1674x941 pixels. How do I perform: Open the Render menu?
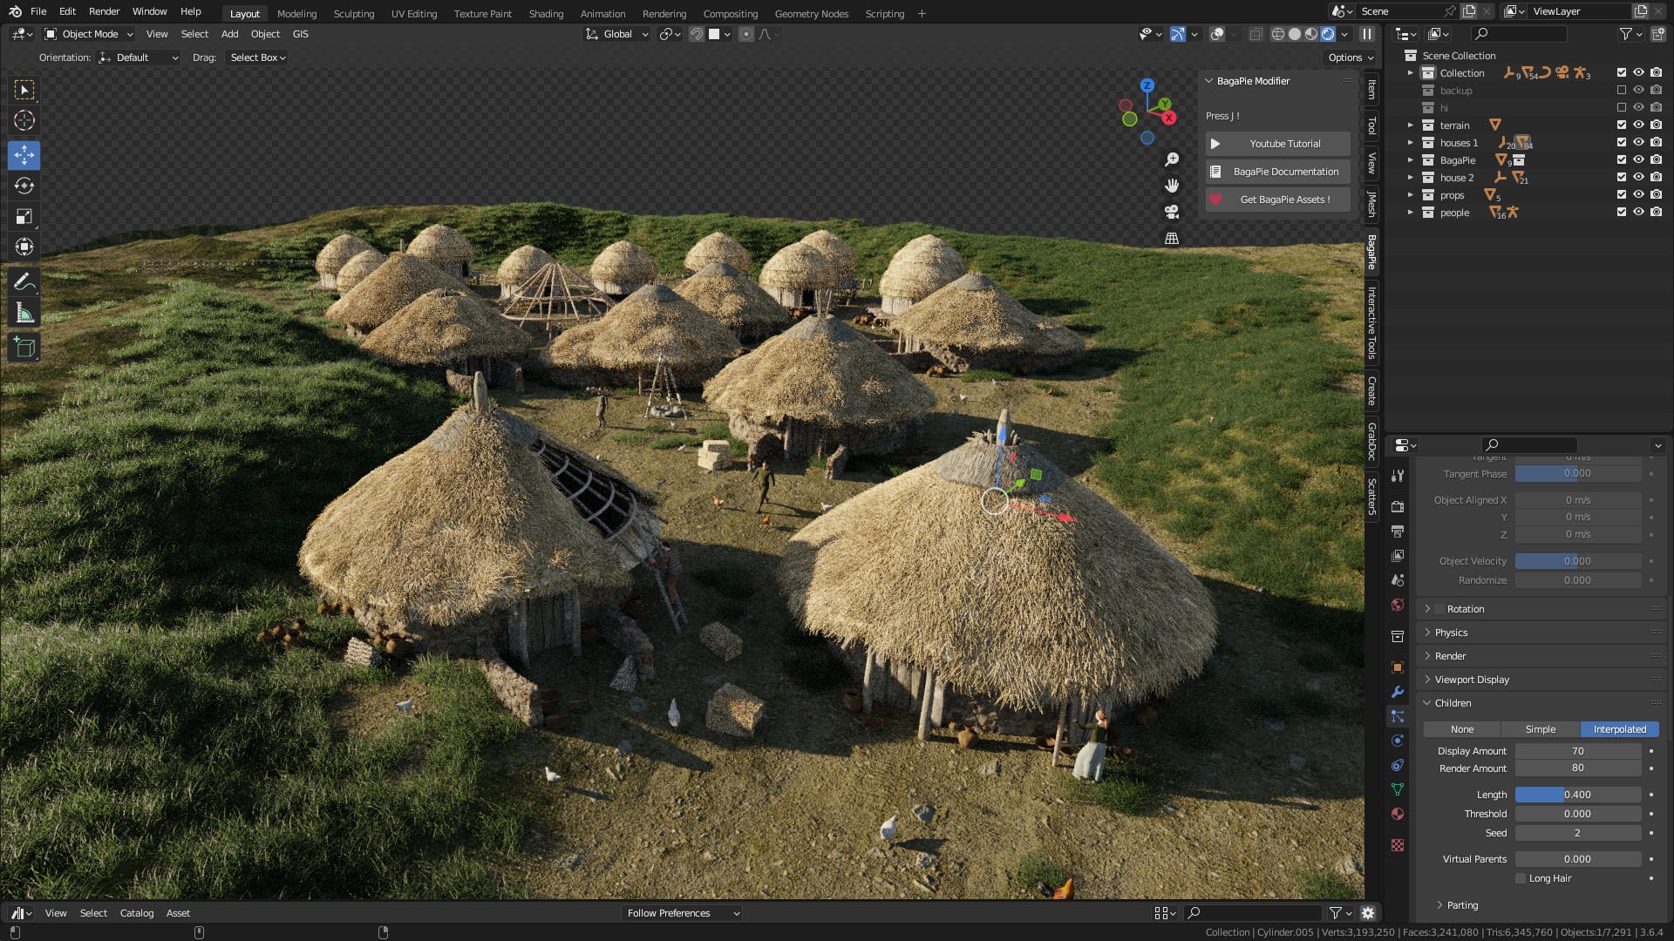(104, 11)
